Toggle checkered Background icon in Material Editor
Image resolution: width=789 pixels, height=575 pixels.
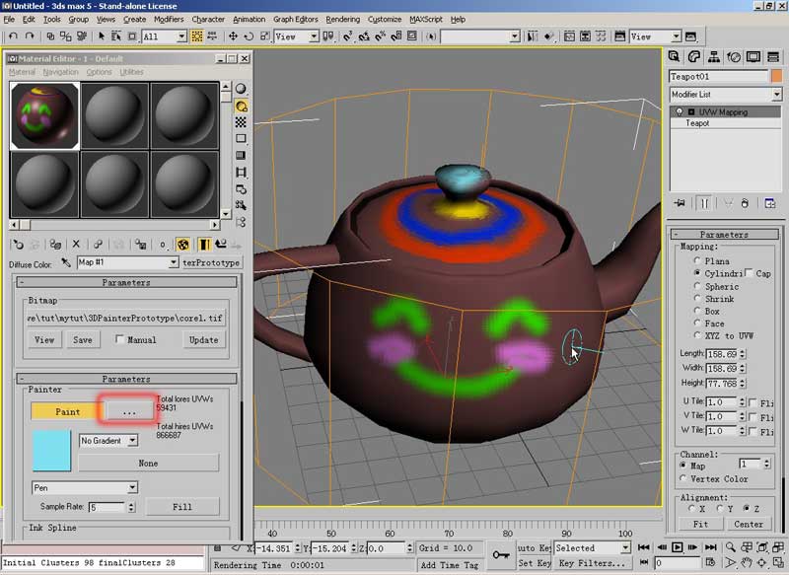pyautogui.click(x=242, y=122)
